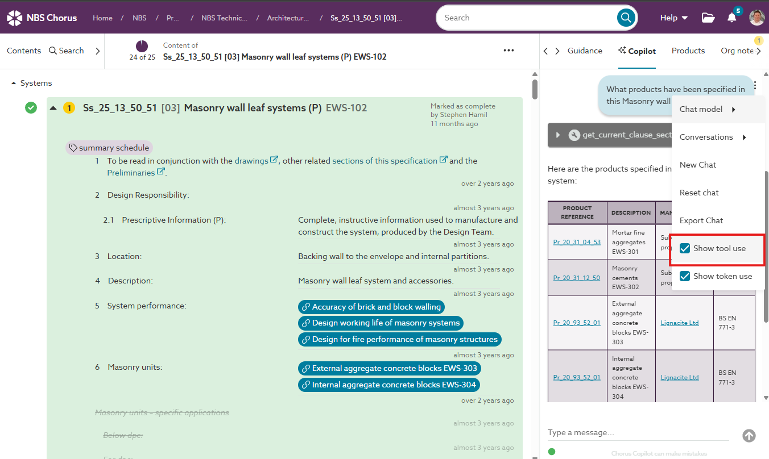Expand the get_current_clause tool call

click(x=558, y=135)
